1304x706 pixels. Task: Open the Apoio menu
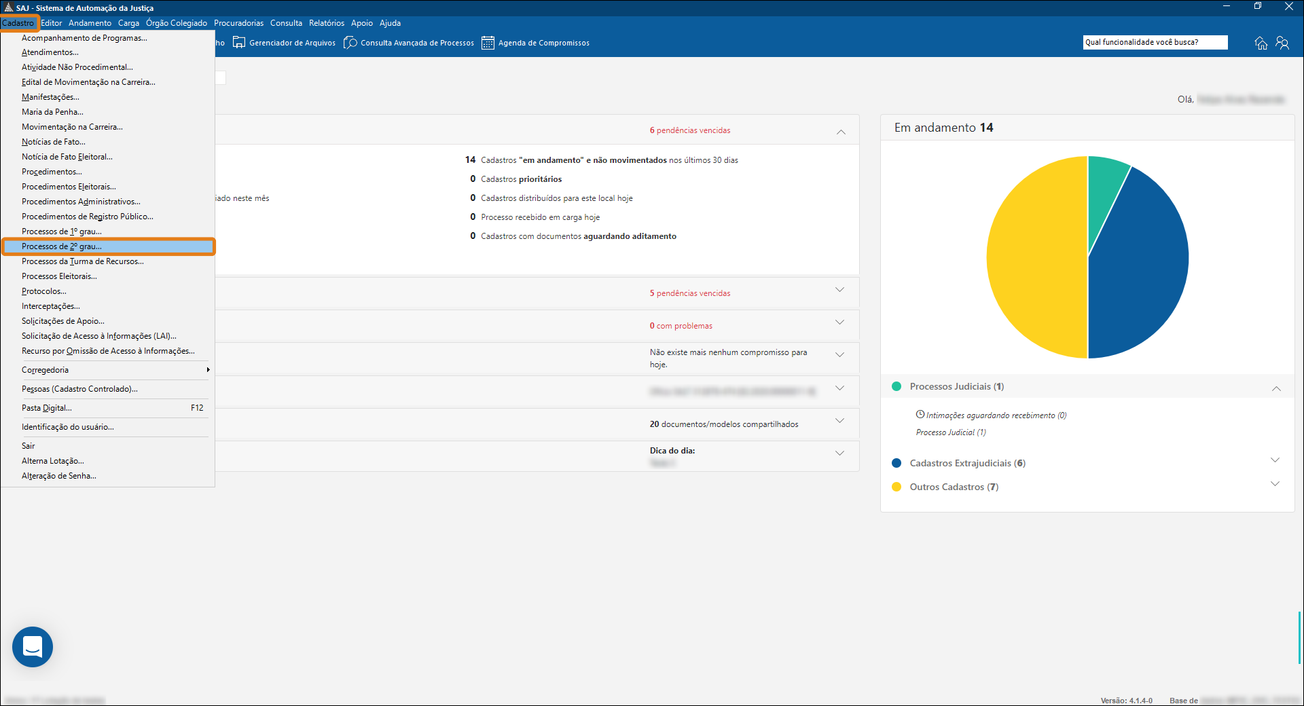[362, 23]
